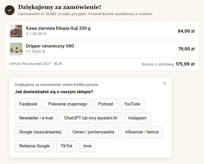The height and width of the screenshot is (164, 204).
Task: Click the 175,99 zł order total
Action: [x=185, y=64]
